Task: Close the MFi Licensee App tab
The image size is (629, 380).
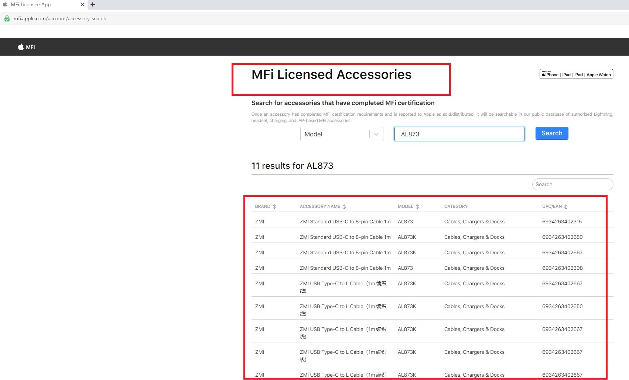Action: point(82,4)
